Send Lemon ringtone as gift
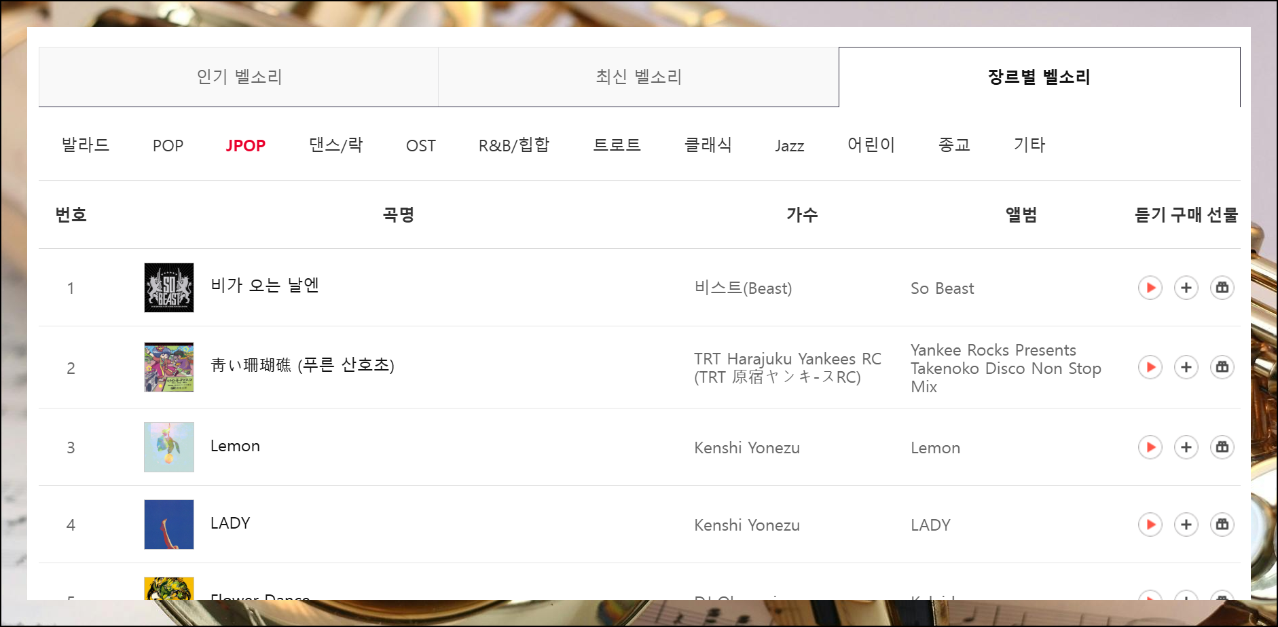Viewport: 1278px width, 627px height. pyautogui.click(x=1222, y=447)
